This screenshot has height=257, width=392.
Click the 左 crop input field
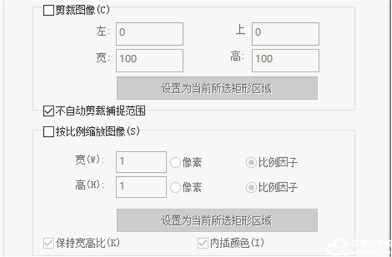tap(150, 34)
